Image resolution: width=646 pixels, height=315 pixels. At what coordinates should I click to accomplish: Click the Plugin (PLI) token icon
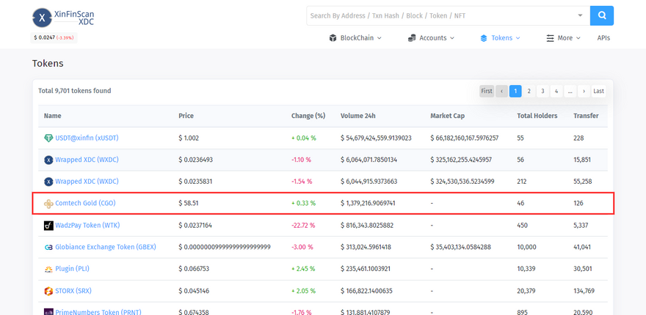point(48,269)
